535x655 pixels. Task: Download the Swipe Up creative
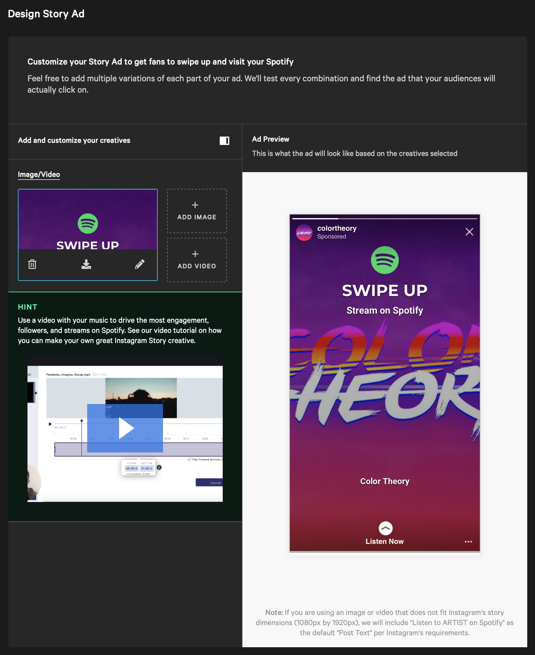[x=87, y=264]
